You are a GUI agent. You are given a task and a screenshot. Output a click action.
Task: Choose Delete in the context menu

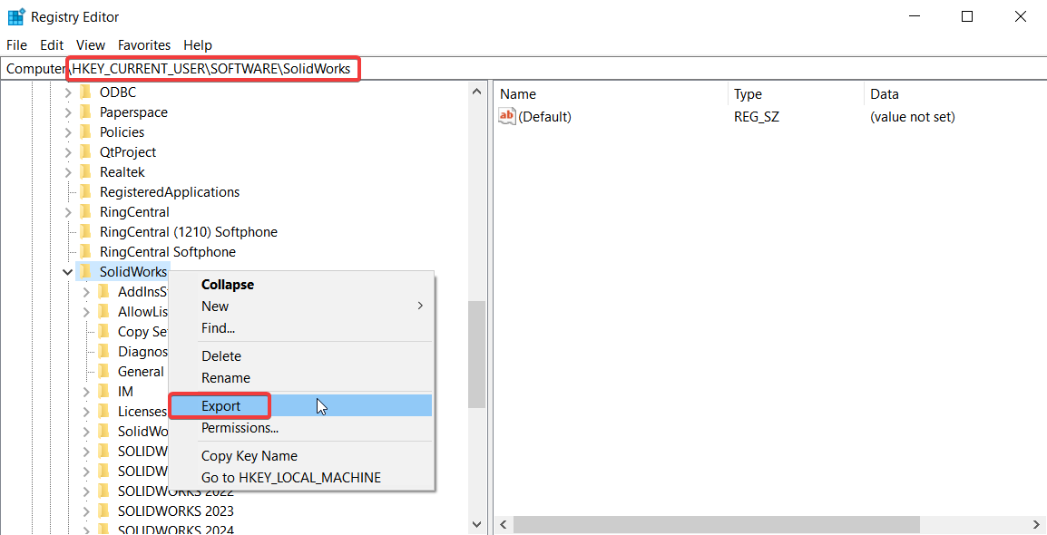click(301, 356)
